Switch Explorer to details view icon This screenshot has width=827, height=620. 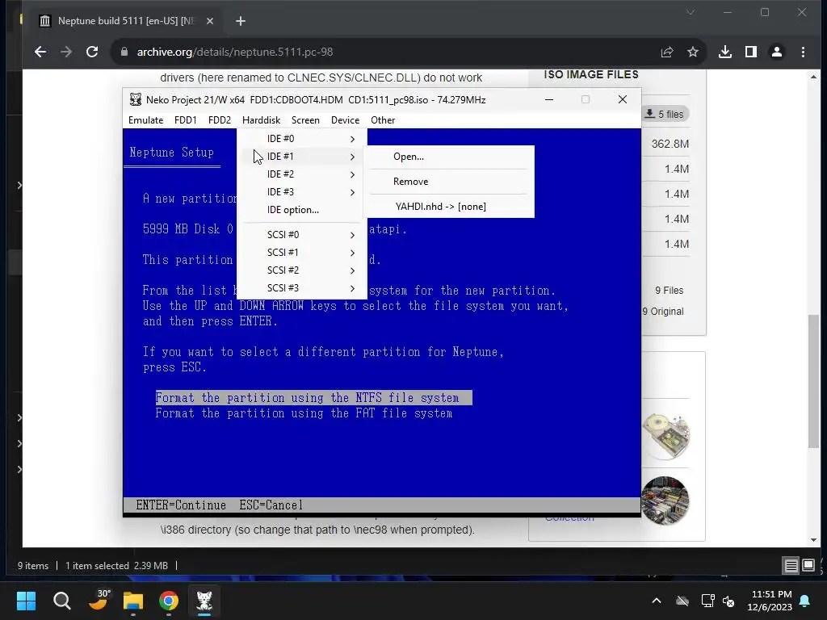(x=791, y=566)
